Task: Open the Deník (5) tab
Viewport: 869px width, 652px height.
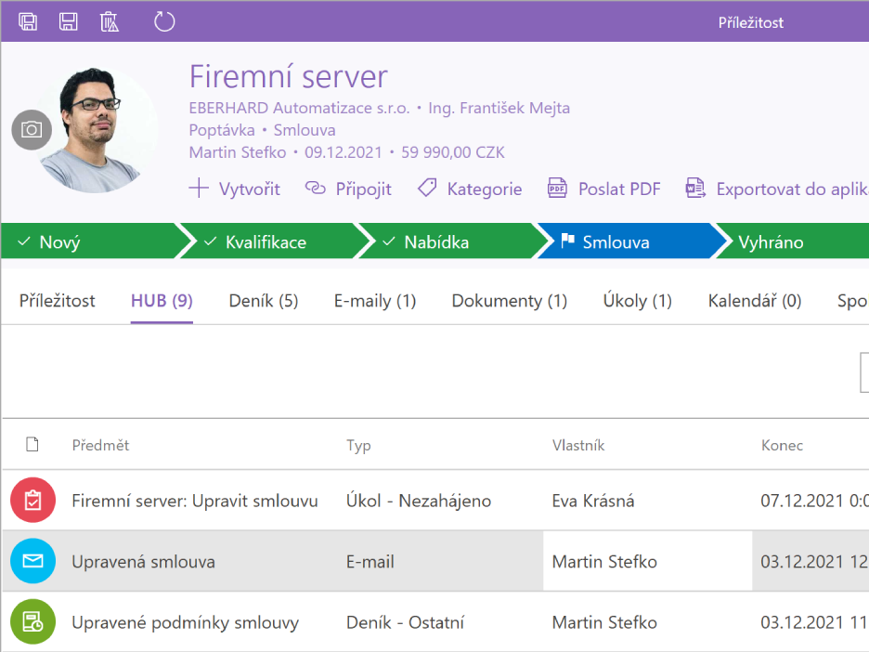Action: [264, 301]
